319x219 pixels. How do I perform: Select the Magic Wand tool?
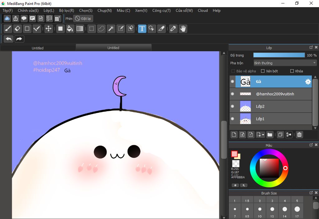click(111, 29)
